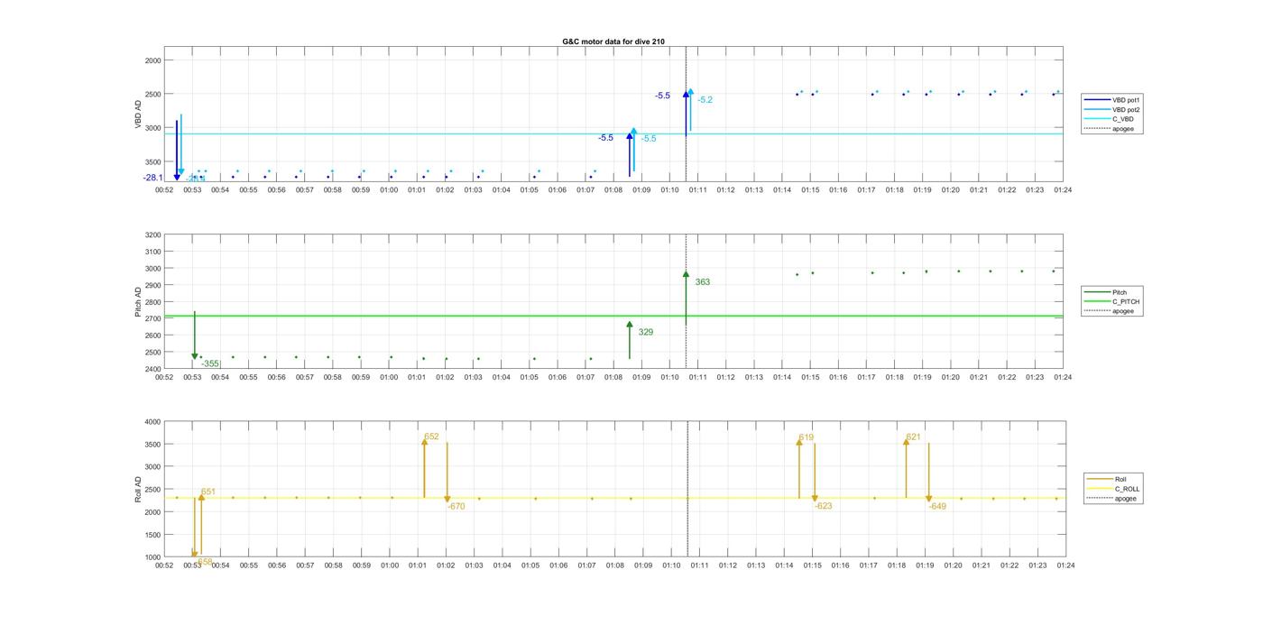
Task: Click the '651' roll value label
Action: [x=208, y=492]
